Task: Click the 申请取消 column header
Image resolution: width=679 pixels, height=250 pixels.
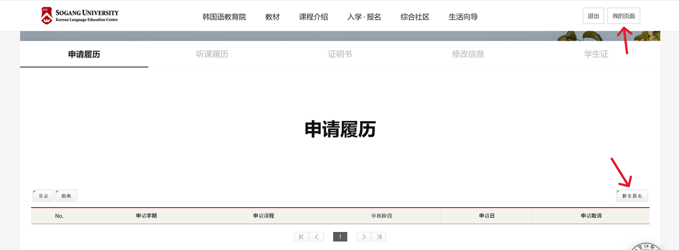Action: point(591,216)
